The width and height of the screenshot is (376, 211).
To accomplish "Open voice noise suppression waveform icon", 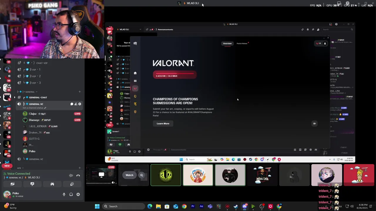I will click(x=71, y=176).
